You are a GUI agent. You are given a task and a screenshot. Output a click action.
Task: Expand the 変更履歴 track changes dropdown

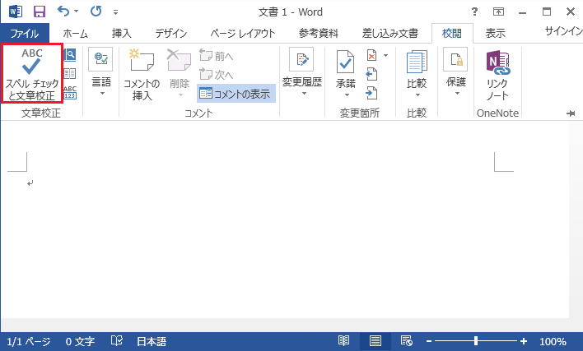tap(302, 86)
